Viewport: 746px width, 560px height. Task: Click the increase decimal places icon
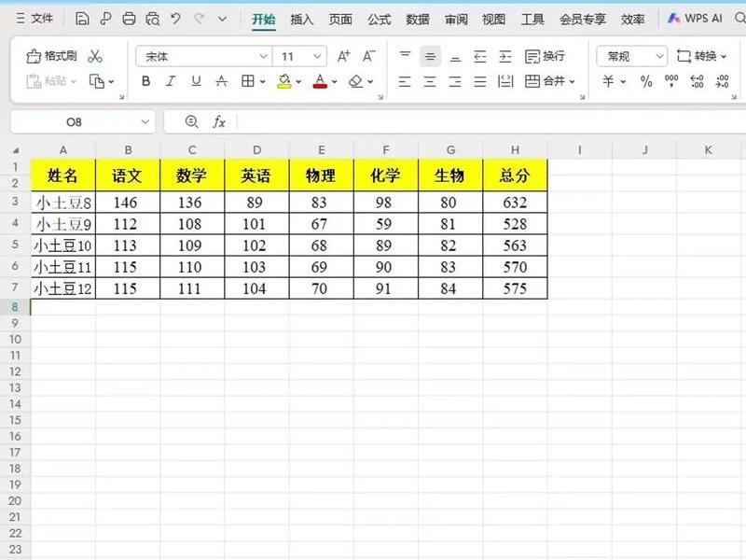point(697,81)
